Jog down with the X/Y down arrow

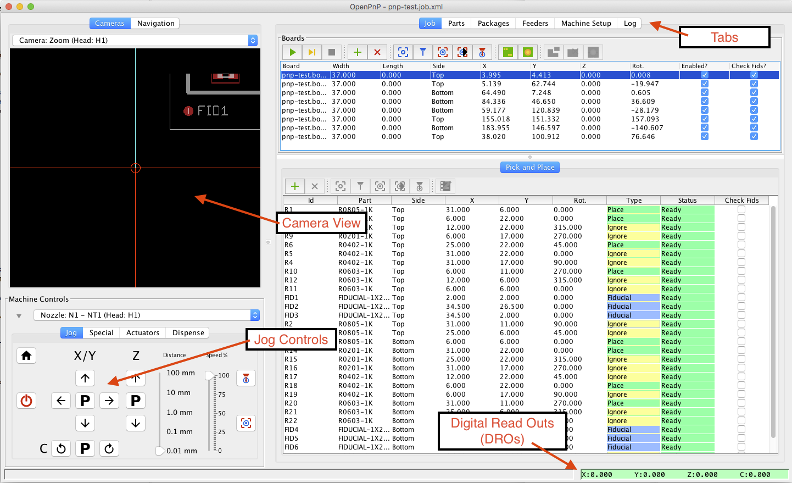pos(85,423)
